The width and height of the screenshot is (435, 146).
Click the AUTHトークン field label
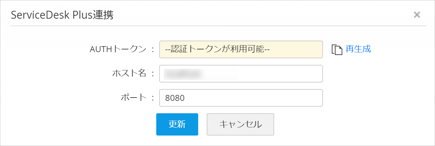tap(118, 49)
